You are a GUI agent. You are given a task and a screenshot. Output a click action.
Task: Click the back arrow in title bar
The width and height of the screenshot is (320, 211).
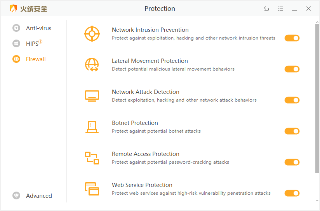[x=266, y=9]
